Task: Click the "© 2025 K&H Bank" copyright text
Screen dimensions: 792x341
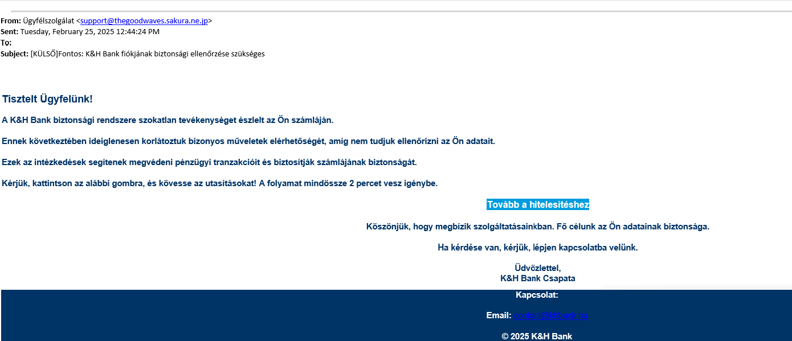Action: (537, 336)
